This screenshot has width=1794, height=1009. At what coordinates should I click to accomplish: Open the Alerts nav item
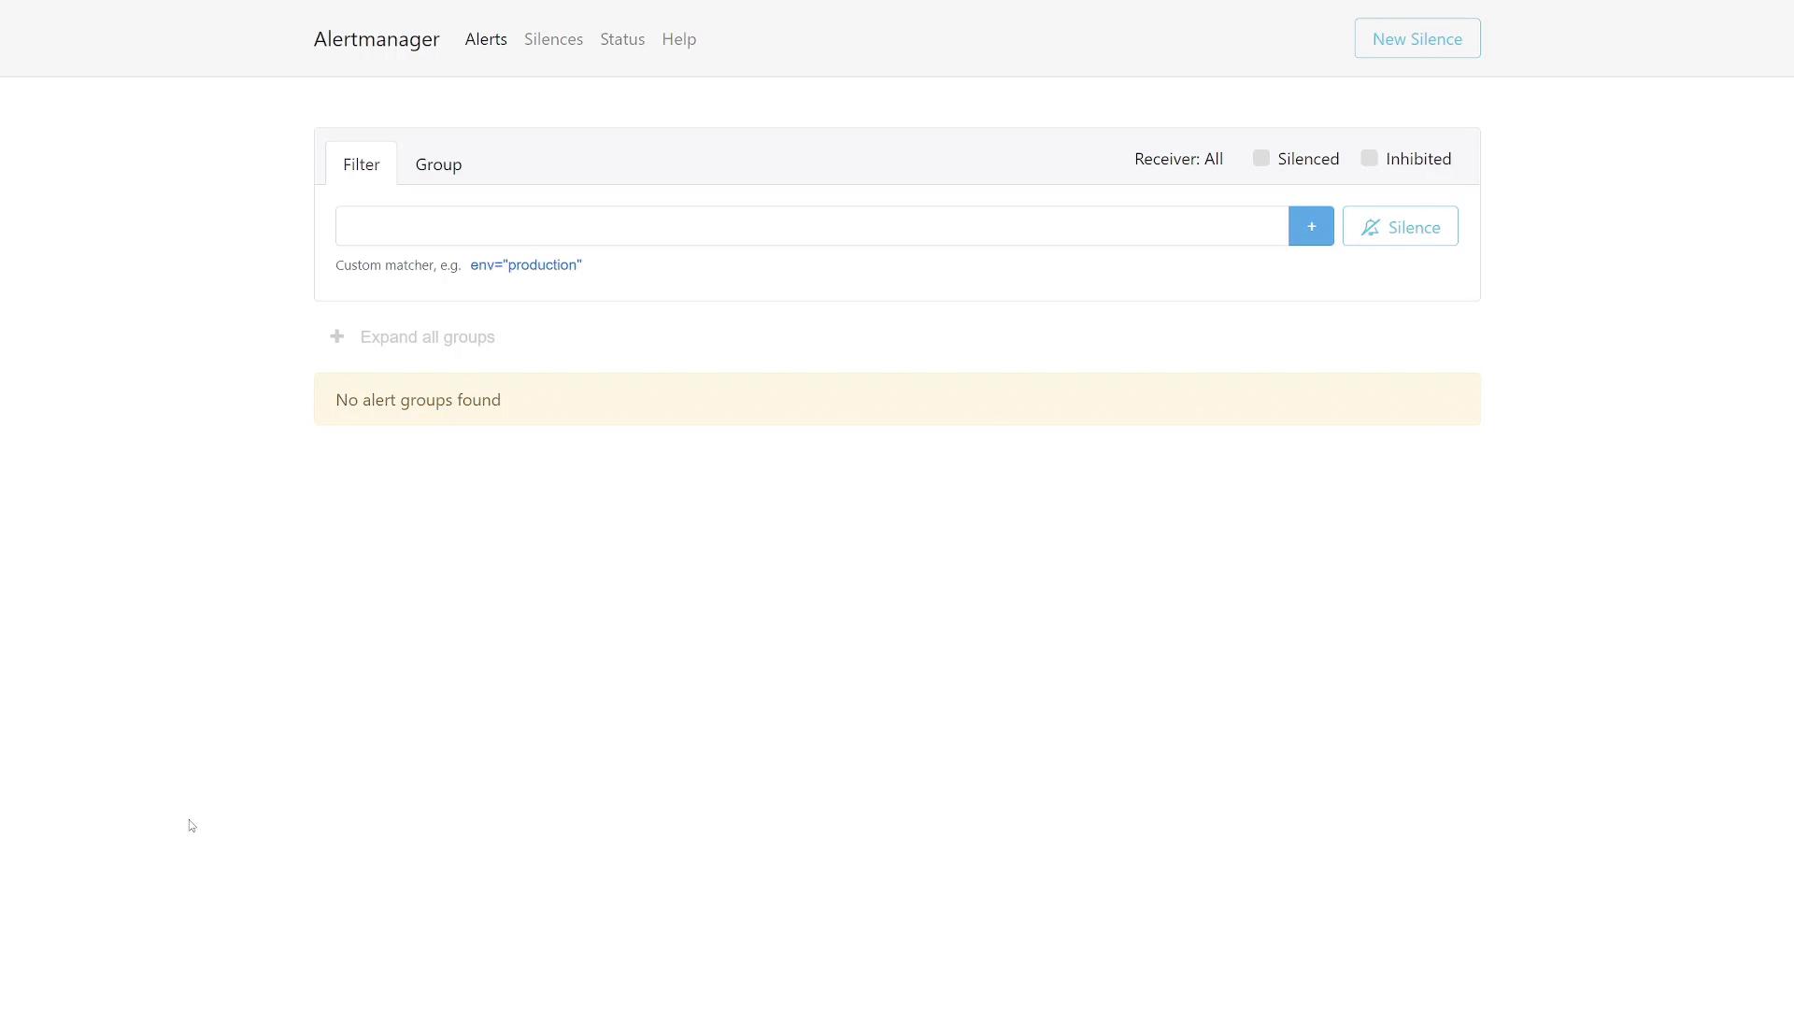486,39
